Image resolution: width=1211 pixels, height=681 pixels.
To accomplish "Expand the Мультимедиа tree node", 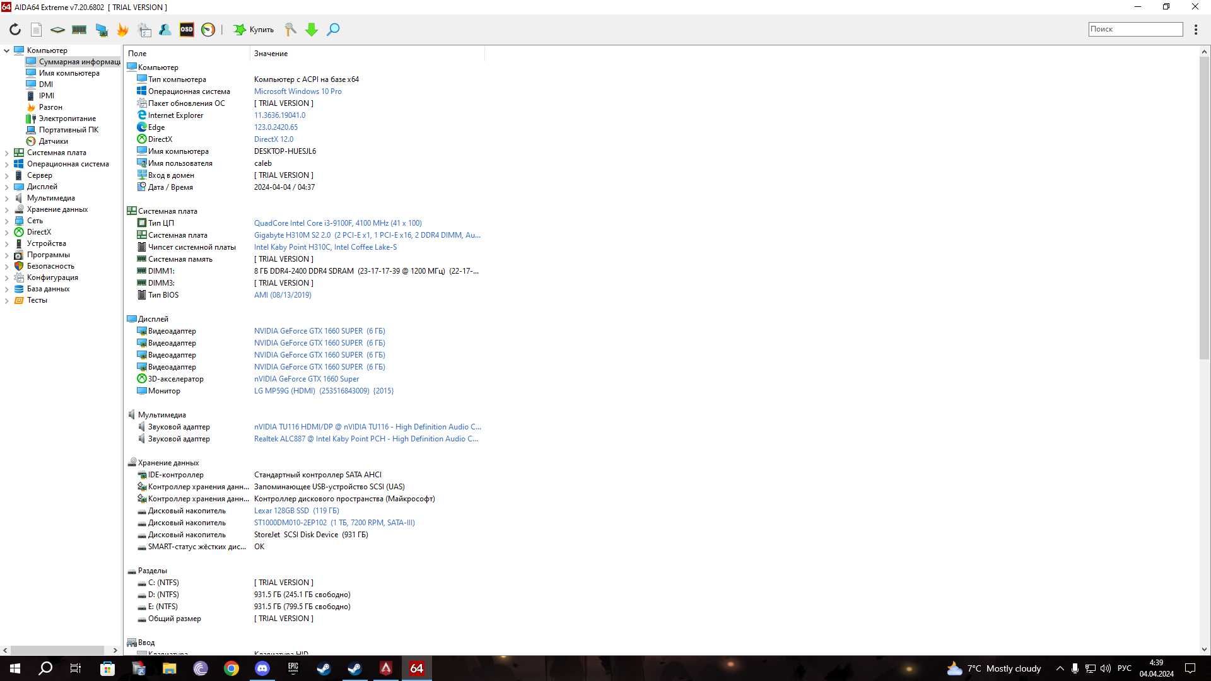I will [x=7, y=198].
